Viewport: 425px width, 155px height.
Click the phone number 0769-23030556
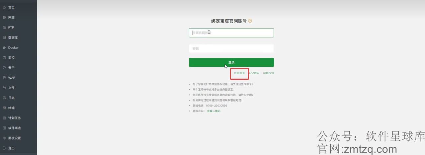(x=216, y=106)
